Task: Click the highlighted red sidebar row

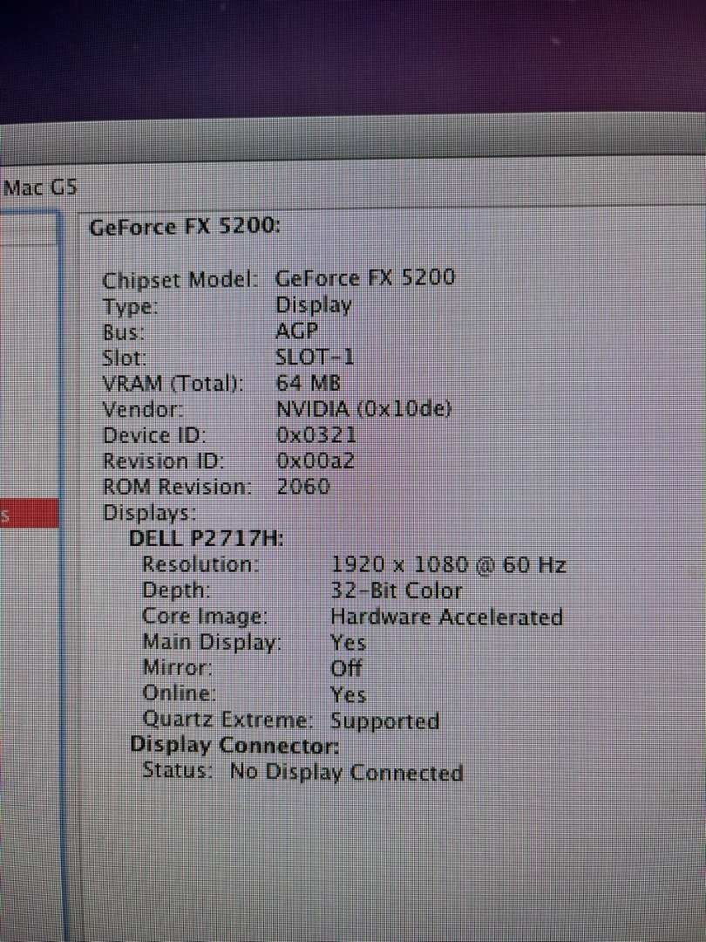Action: (x=30, y=514)
